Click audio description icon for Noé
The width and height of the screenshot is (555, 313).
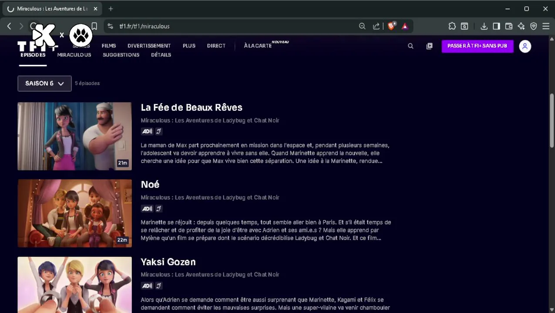[147, 209]
